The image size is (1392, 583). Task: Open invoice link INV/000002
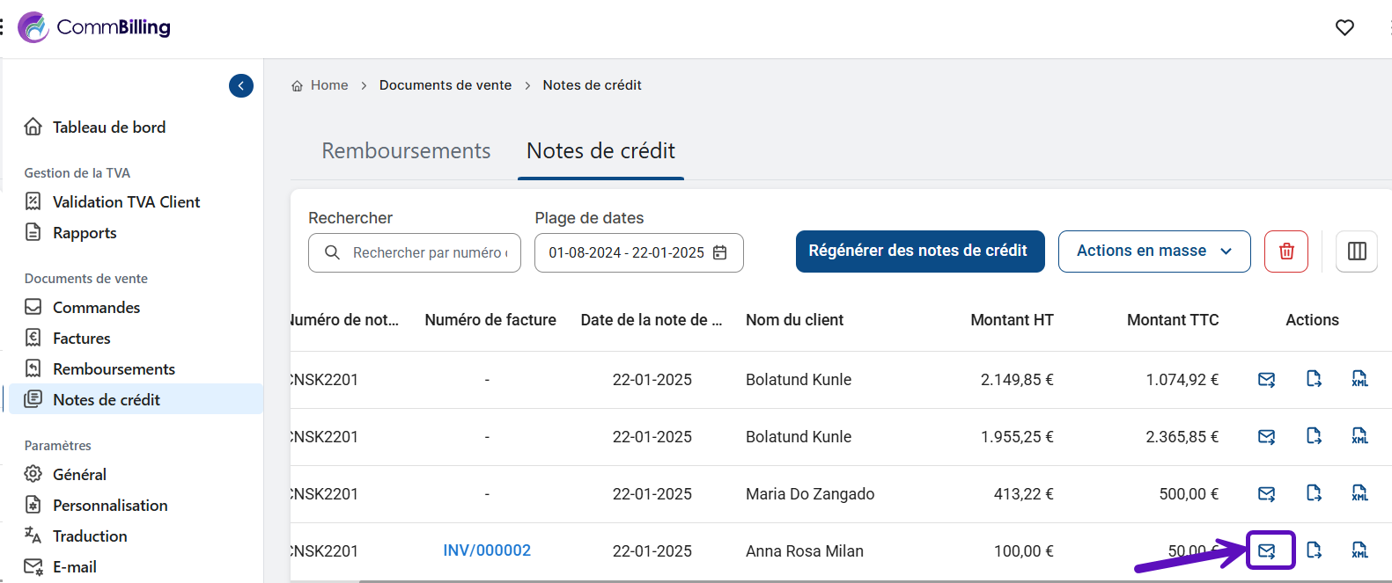tap(487, 550)
